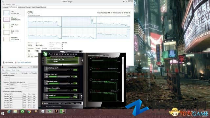Image resolution: width=210 pixels, height=118 pixels.
Task: Open the Excel taskbar icon
Action: tap(22, 111)
